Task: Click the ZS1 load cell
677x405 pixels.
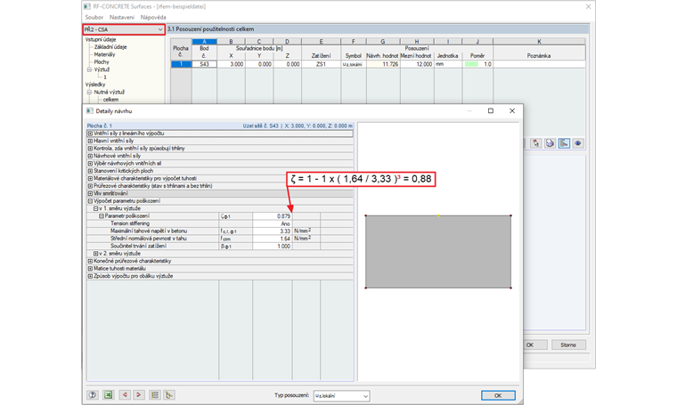Action: (321, 64)
